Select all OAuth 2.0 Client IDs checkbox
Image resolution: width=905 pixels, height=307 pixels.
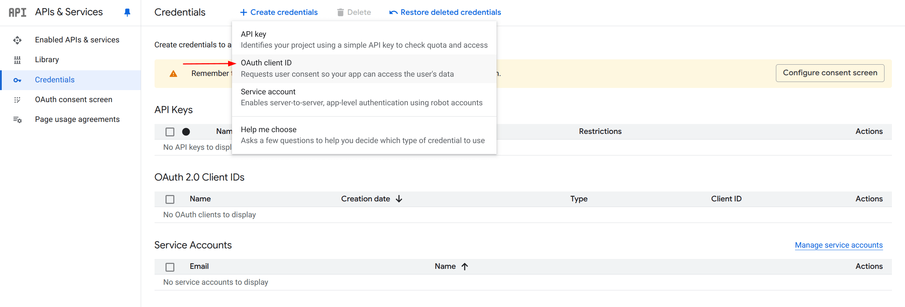170,199
